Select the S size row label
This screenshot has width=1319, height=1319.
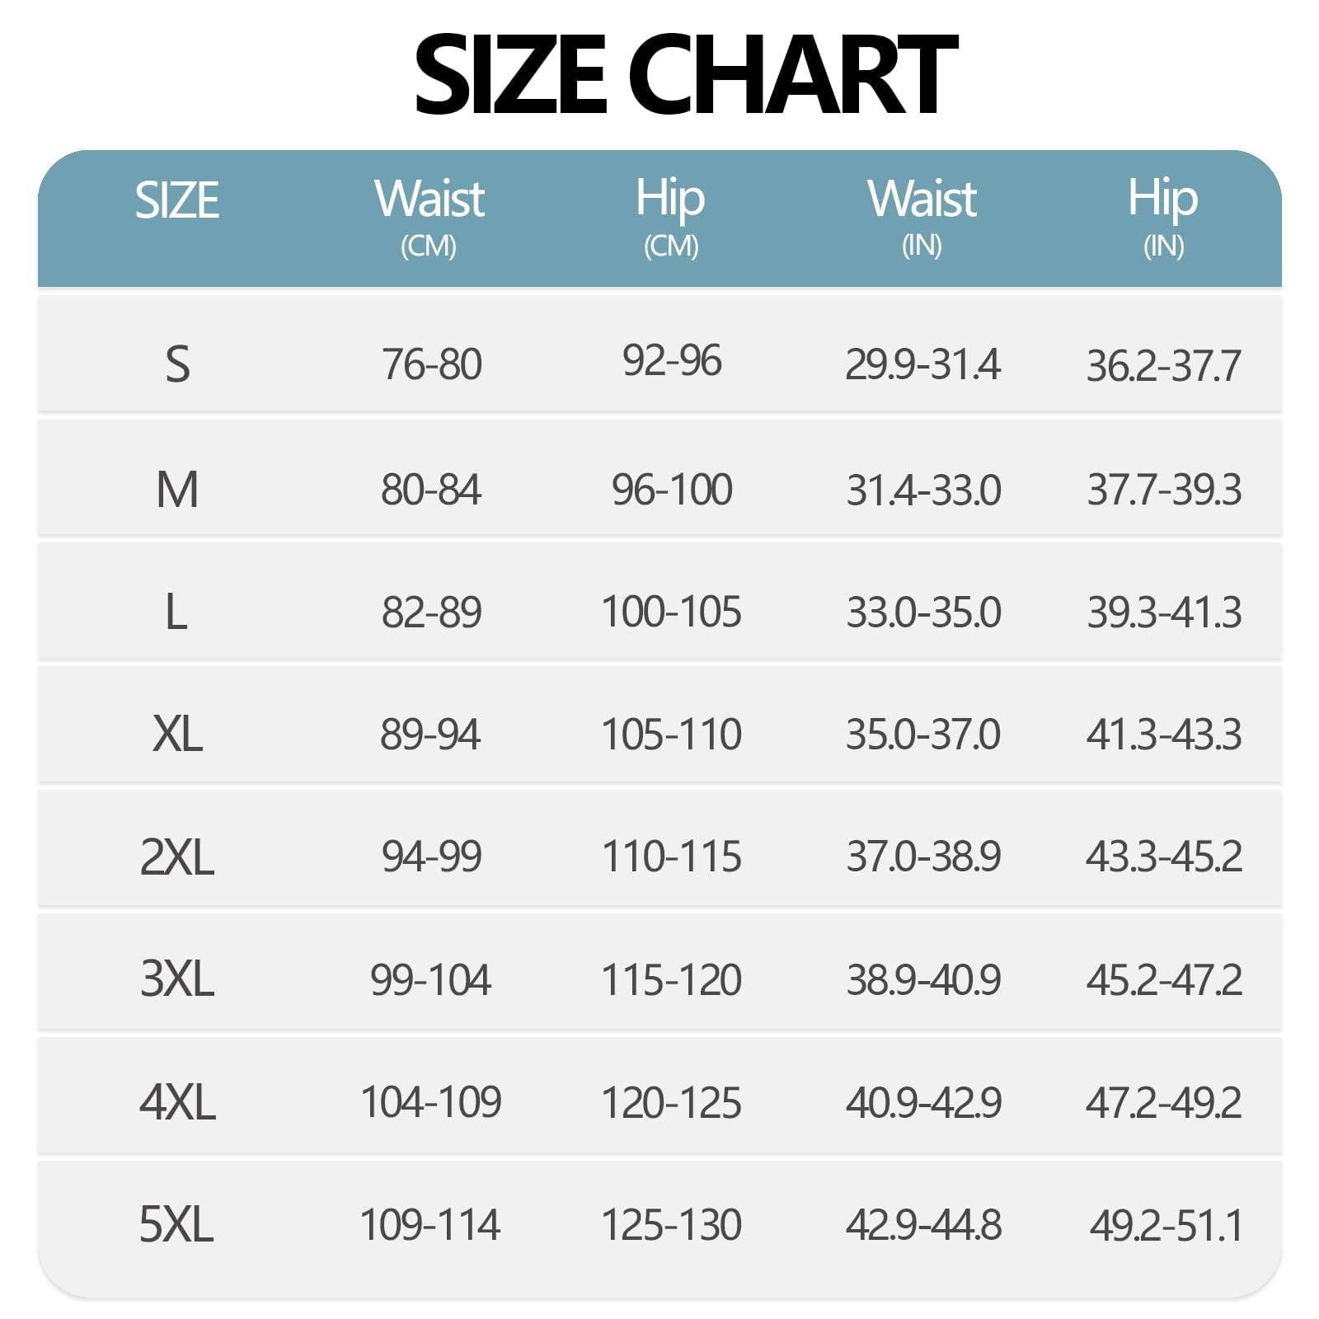[177, 364]
